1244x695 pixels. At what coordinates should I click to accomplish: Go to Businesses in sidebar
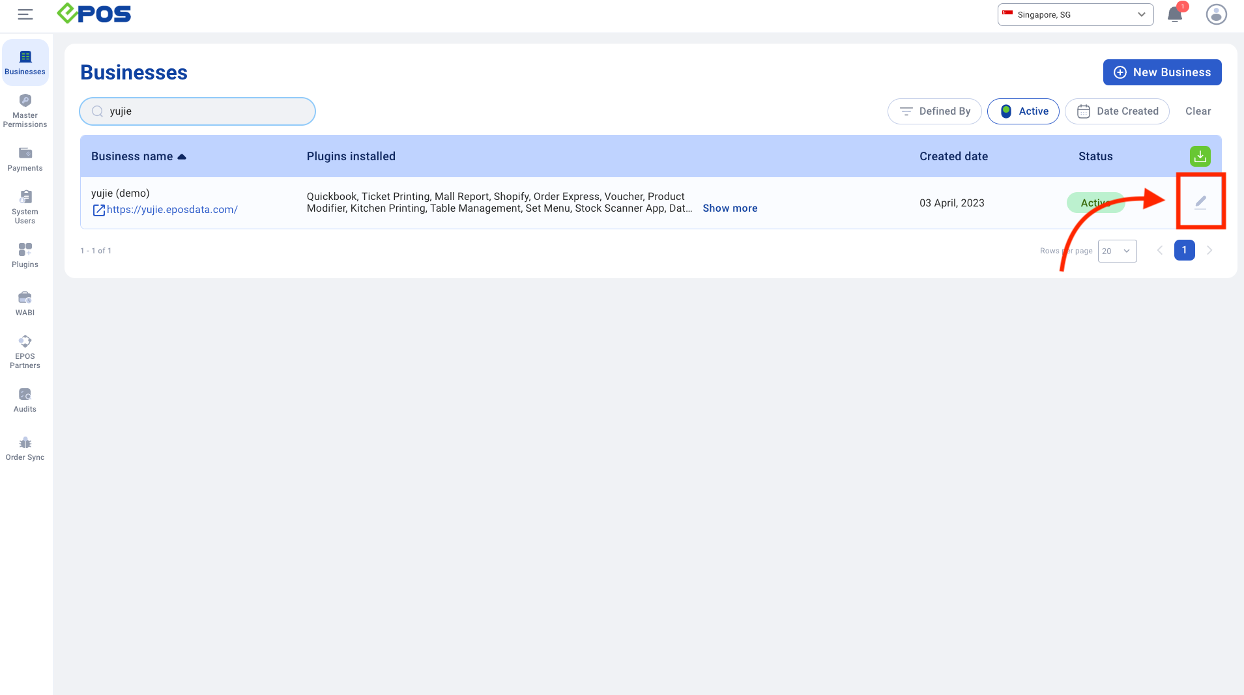tap(25, 63)
